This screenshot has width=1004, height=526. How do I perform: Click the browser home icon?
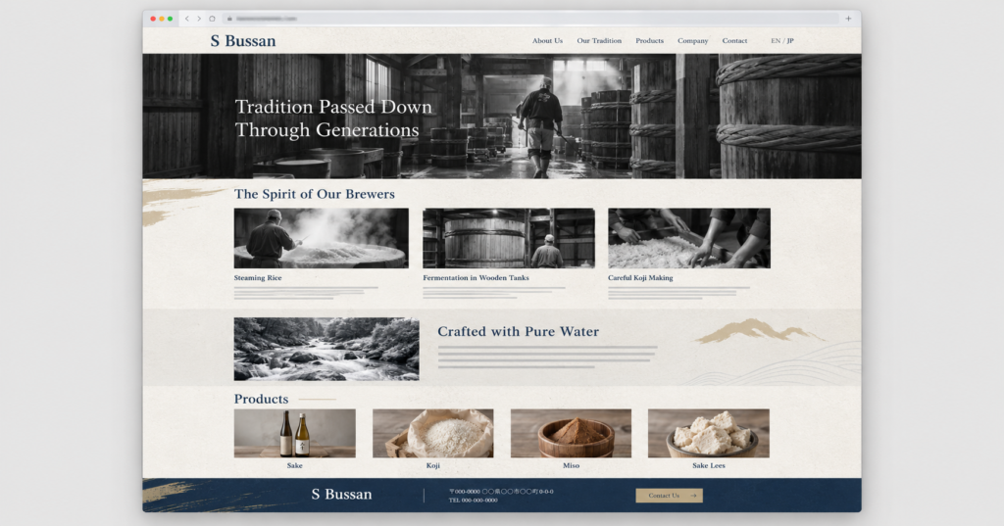(x=212, y=19)
